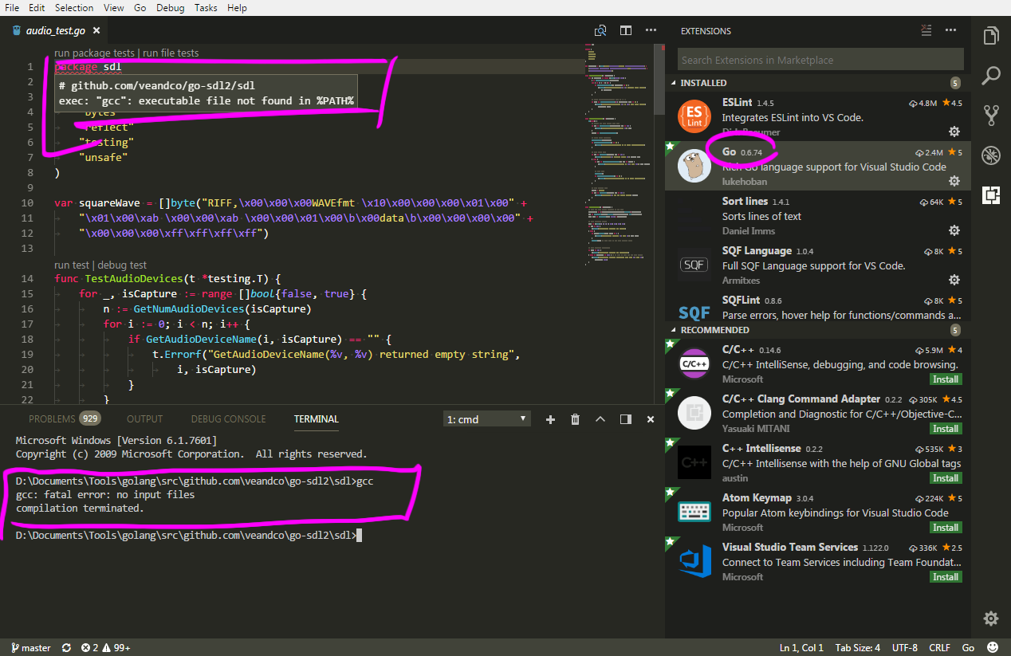Click 'debug test' code lens

tap(121, 265)
